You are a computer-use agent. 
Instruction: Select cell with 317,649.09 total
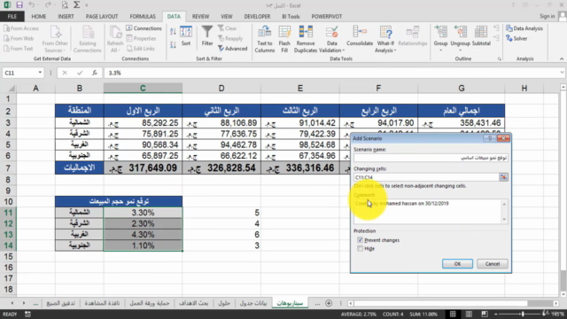143,167
